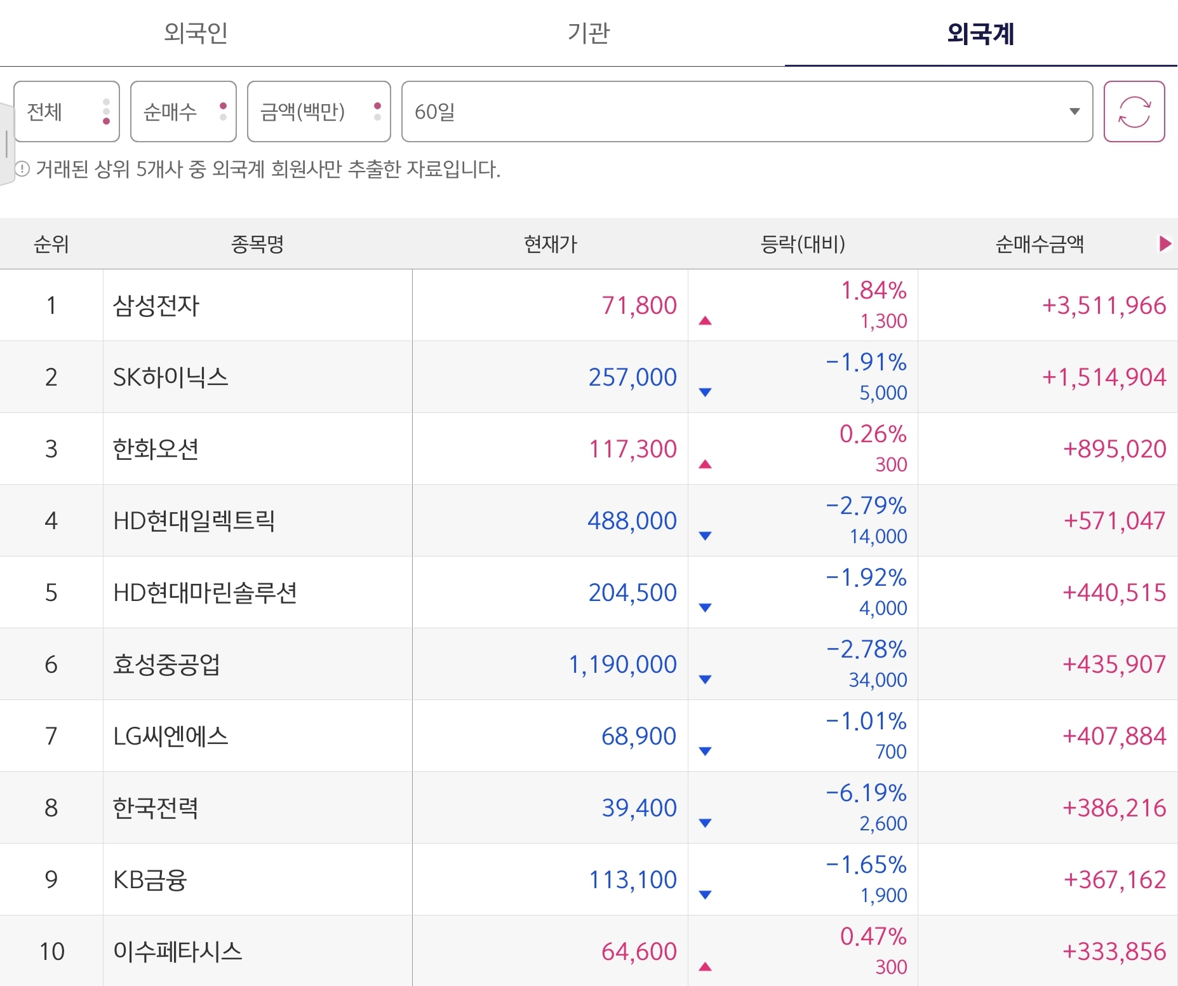
Task: Click the +333,856 net buy amount
Action: click(1114, 952)
